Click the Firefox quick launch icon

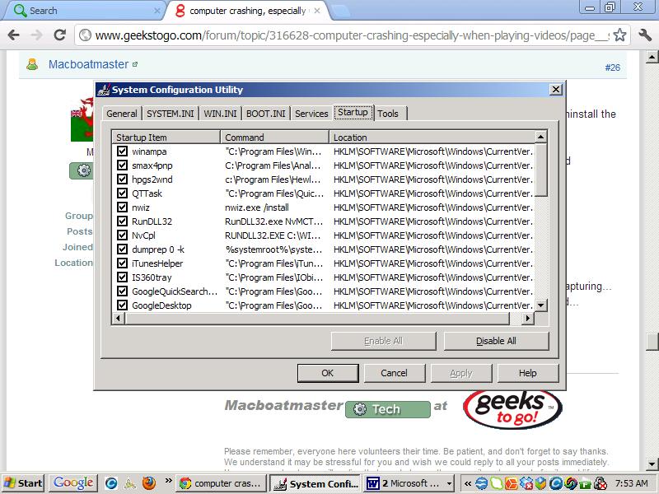tap(149, 483)
